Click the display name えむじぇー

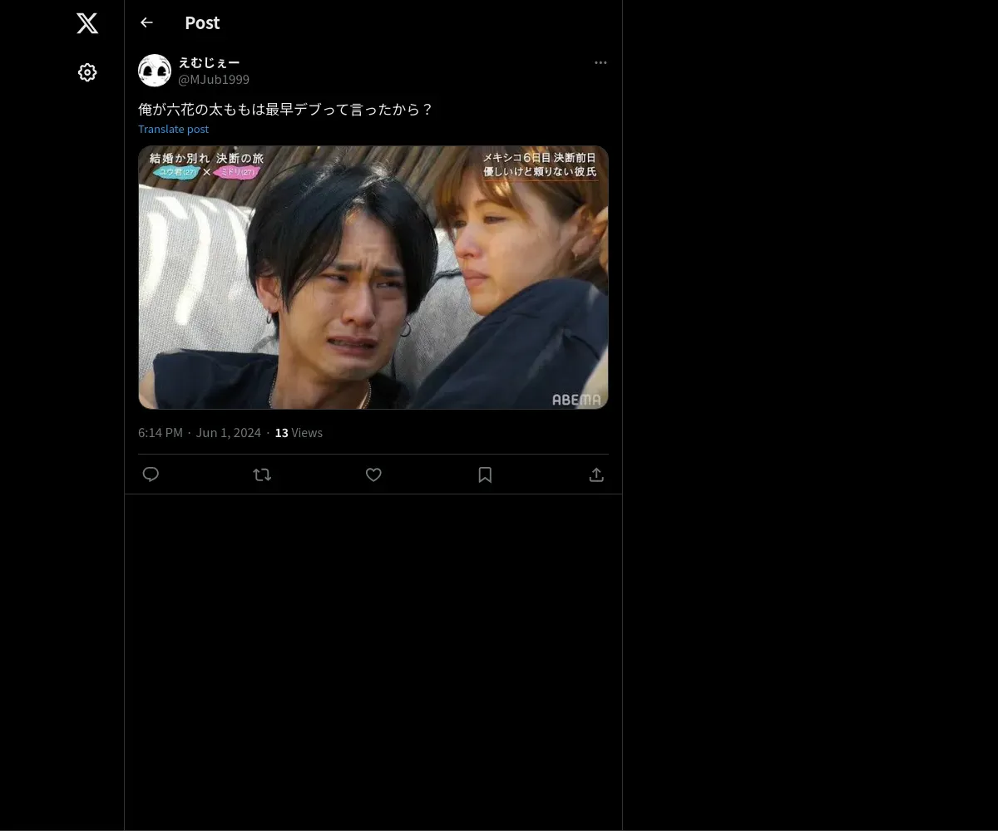click(x=209, y=62)
